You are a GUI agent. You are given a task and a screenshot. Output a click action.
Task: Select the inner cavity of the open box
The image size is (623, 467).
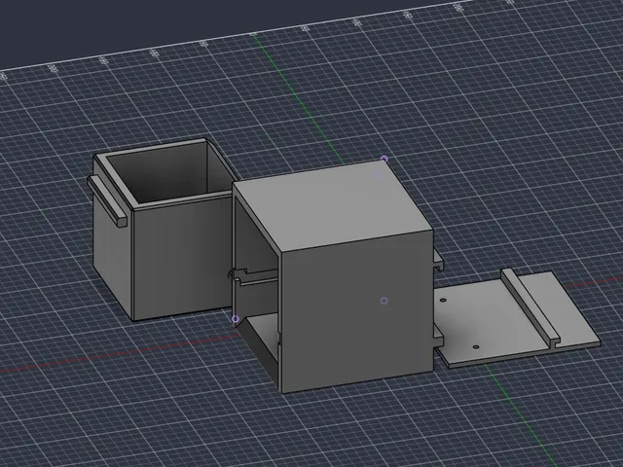pos(168,173)
